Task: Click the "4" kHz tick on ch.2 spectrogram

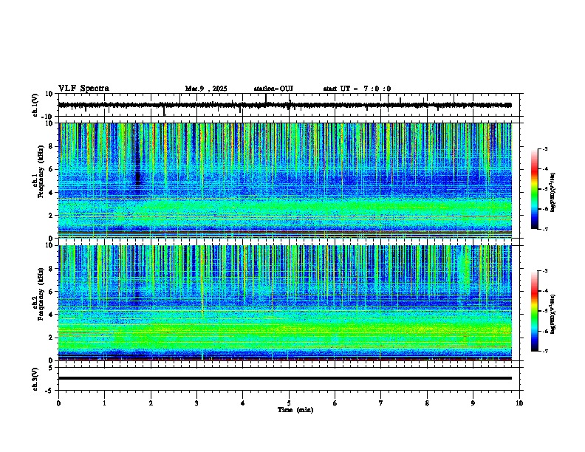Action: pos(51,315)
